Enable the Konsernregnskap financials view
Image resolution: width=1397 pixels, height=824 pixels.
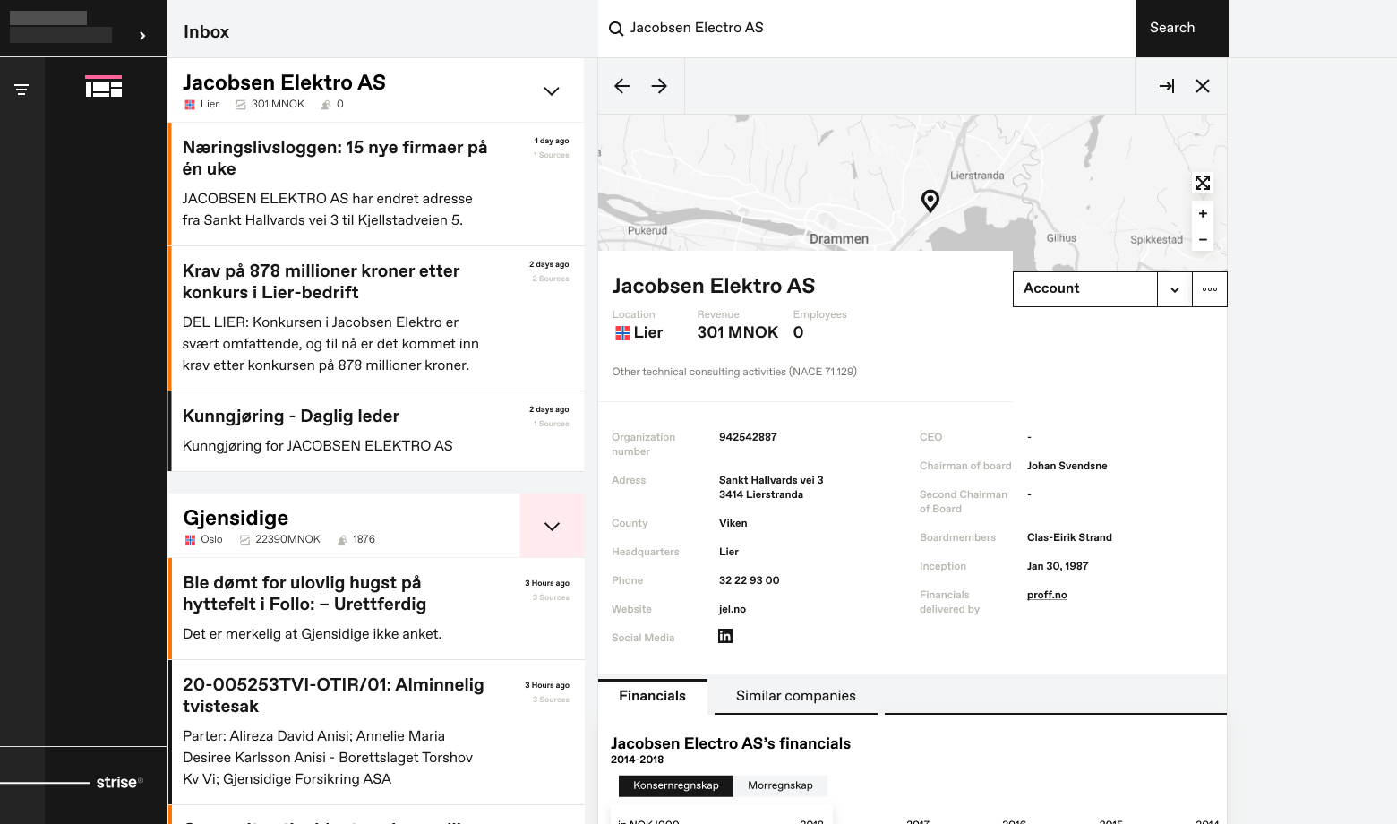click(675, 785)
